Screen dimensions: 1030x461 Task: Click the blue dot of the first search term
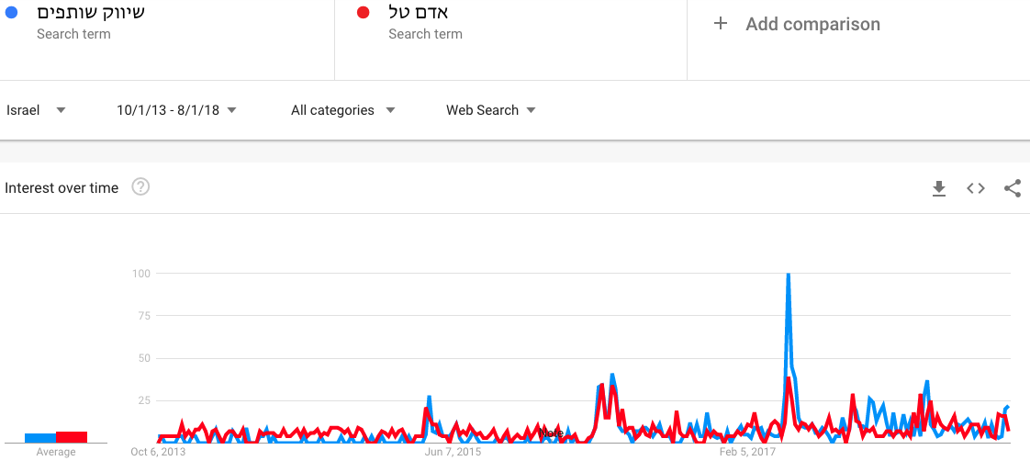[10, 12]
